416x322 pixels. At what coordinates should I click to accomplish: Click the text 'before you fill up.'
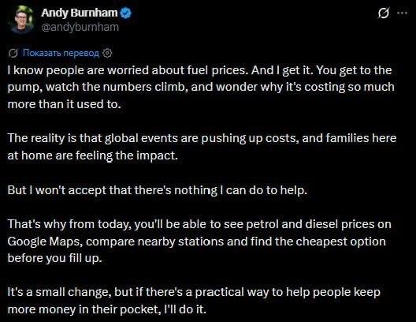(54, 258)
